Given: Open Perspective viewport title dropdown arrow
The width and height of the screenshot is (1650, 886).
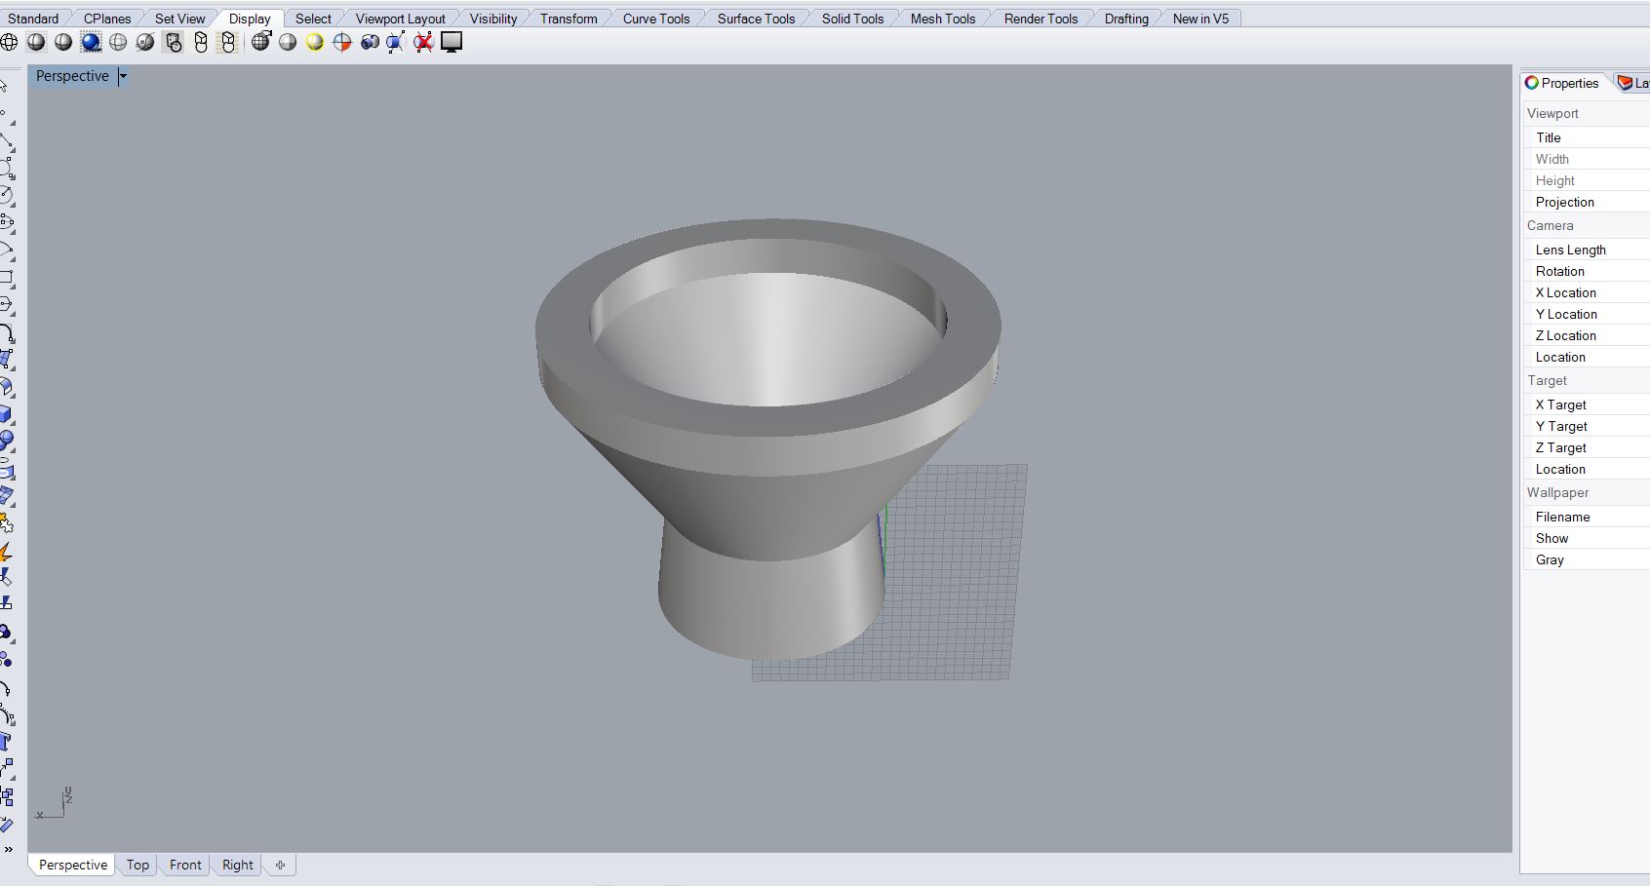Looking at the screenshot, I should [x=123, y=76].
